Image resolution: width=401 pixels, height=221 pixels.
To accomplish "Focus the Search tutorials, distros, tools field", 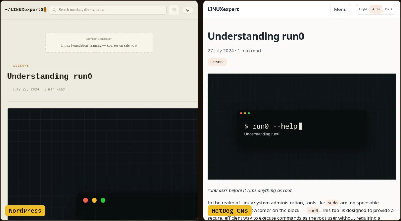I will pos(108,10).
